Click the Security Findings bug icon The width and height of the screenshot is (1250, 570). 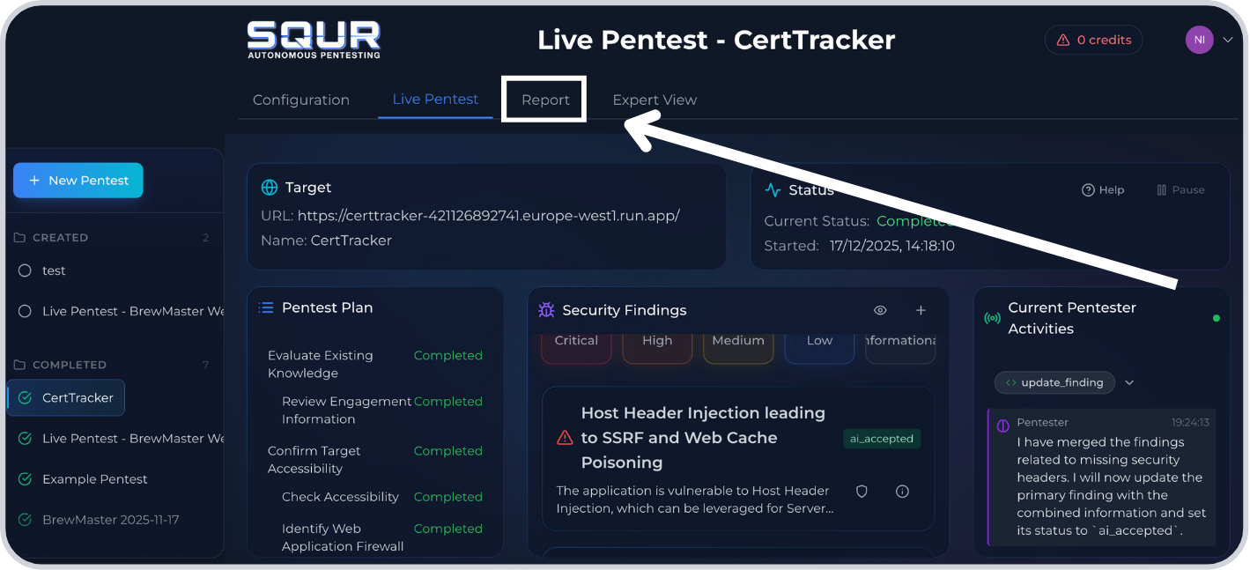point(546,310)
